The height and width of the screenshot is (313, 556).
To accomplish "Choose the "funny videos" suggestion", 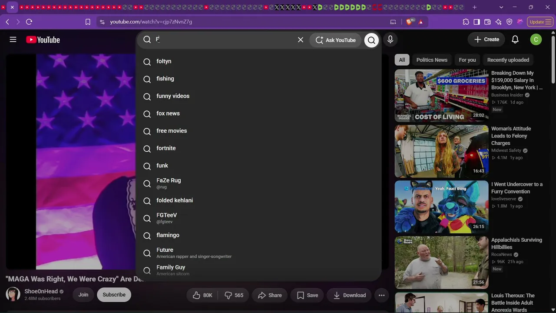I will coord(258,96).
